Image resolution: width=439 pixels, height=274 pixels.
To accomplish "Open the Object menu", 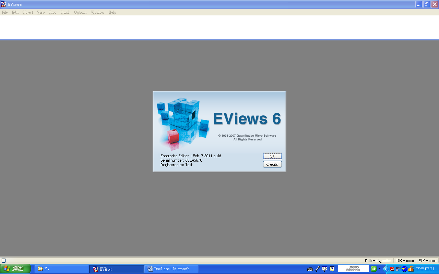I will 28,12.
